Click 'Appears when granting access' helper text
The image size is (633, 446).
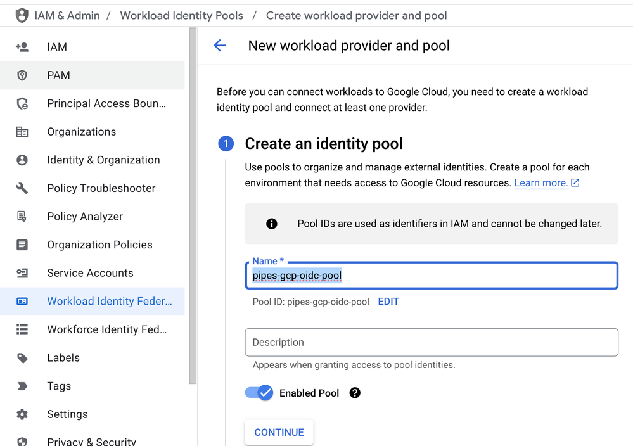(x=354, y=365)
